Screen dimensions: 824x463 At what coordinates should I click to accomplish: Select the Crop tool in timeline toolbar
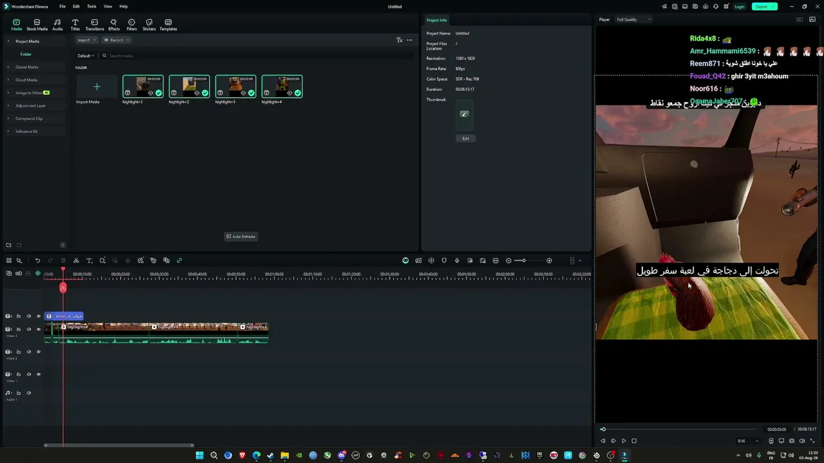(102, 260)
